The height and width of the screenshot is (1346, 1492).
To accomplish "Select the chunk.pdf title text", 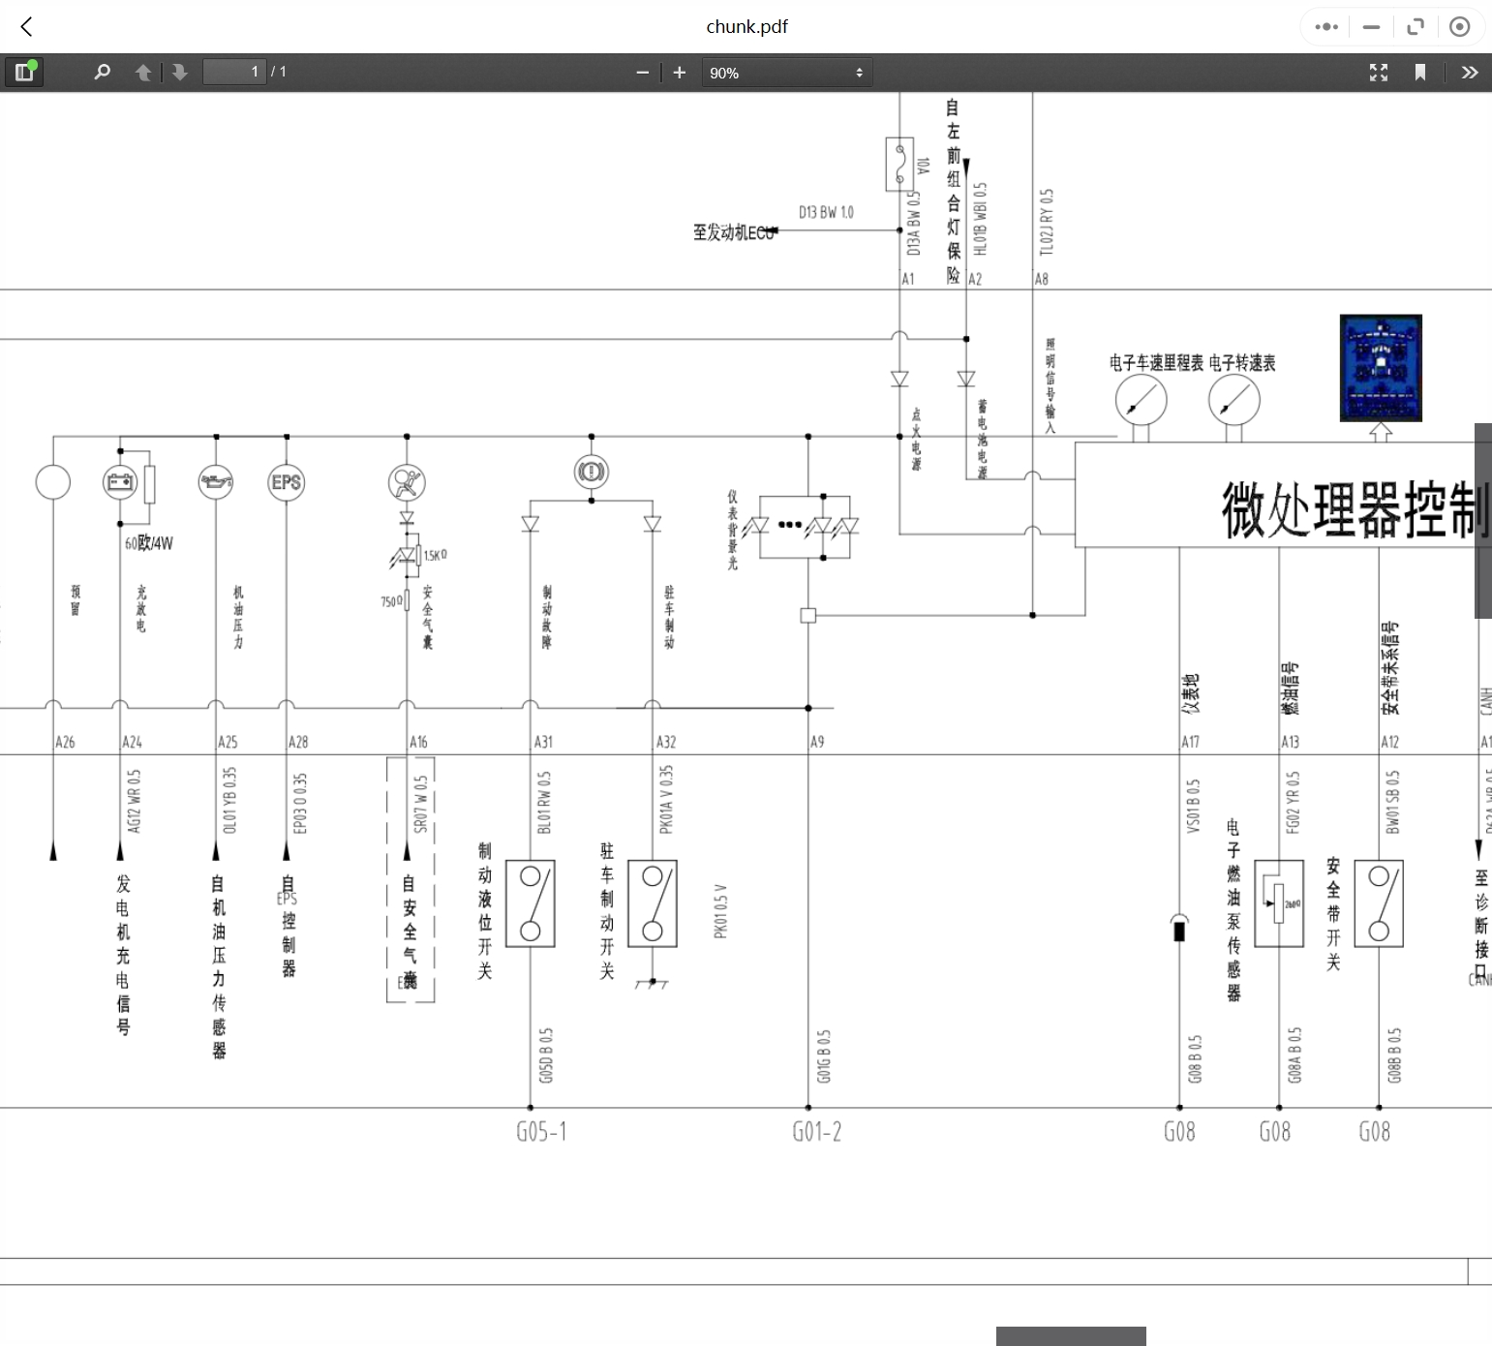I will coord(746,26).
